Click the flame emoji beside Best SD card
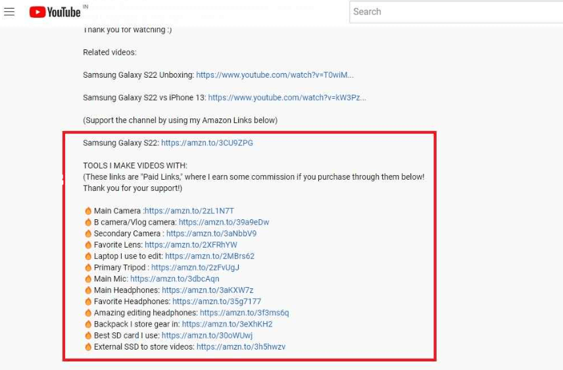Viewport: 563px width, 370px height. coord(88,336)
